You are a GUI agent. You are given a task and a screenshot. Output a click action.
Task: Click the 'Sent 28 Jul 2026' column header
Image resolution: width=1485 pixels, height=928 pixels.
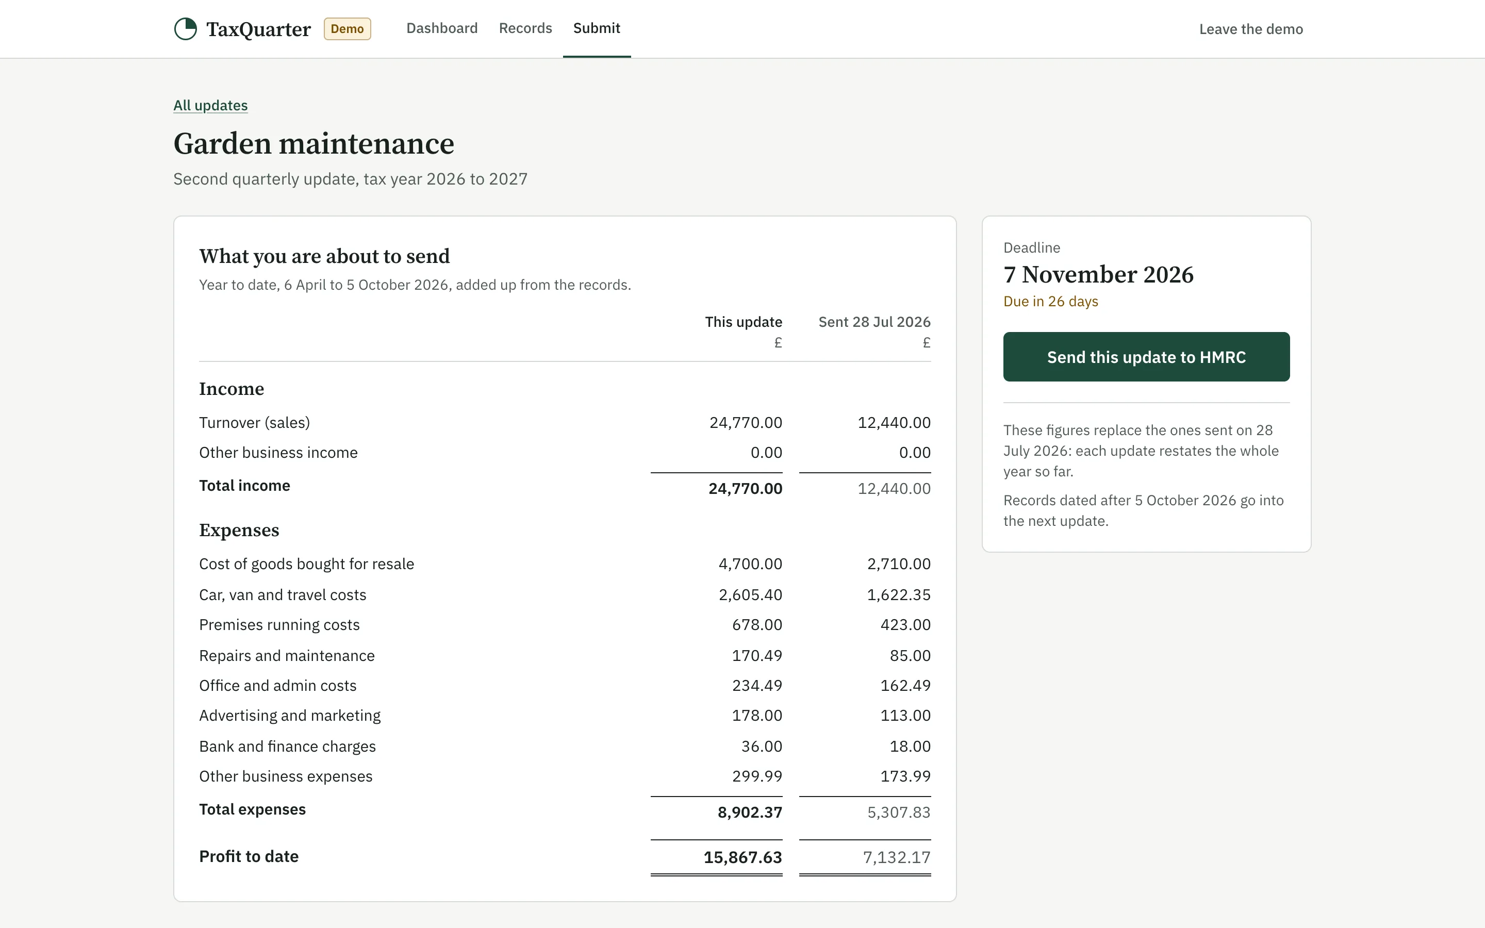tap(874, 322)
